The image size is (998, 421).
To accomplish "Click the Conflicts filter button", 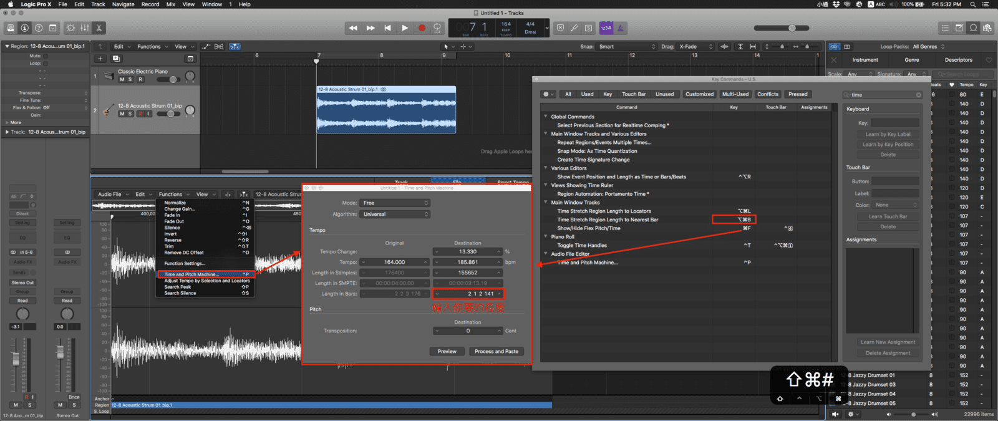I will [768, 94].
